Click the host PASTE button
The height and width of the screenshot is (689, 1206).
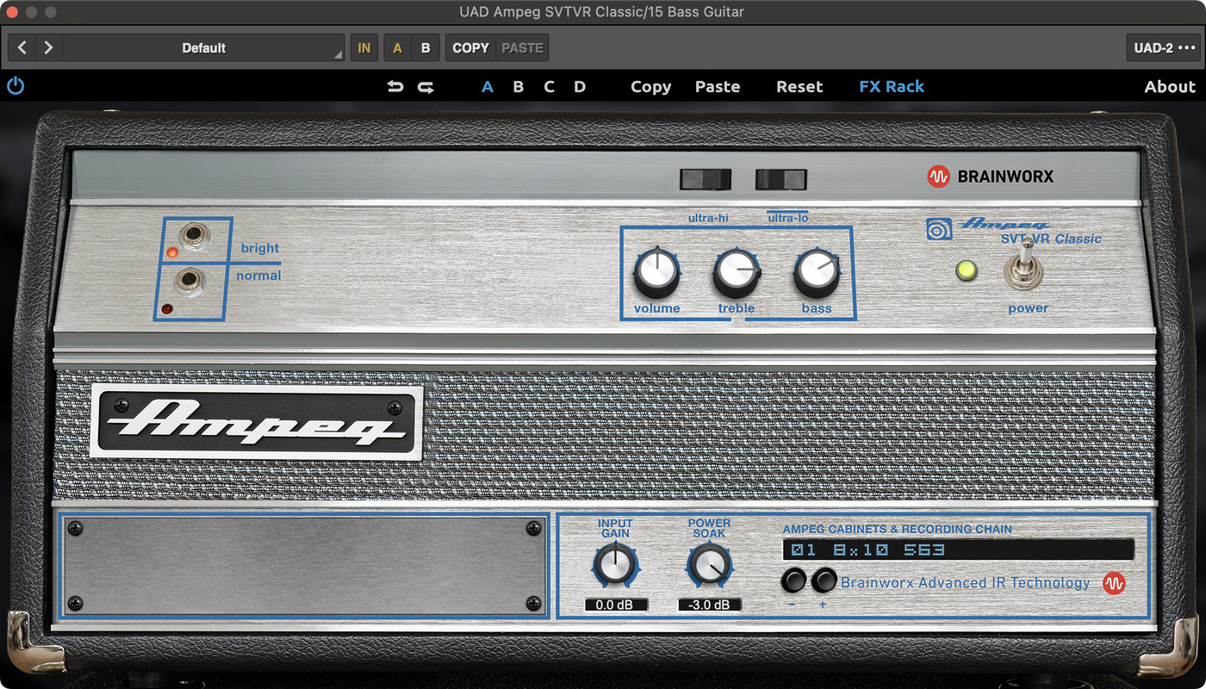(x=522, y=48)
